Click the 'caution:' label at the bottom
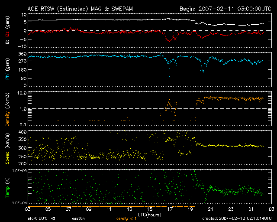 point(78,219)
